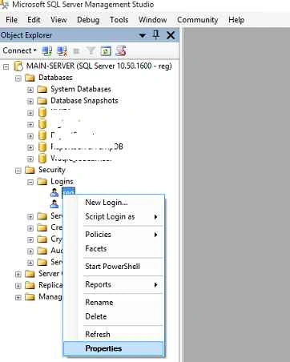Select the Databases tree label

tap(55, 78)
